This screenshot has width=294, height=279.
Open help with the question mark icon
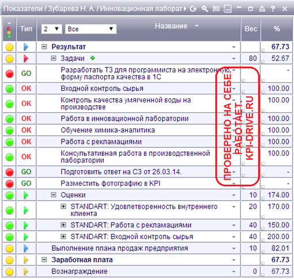tap(273, 9)
